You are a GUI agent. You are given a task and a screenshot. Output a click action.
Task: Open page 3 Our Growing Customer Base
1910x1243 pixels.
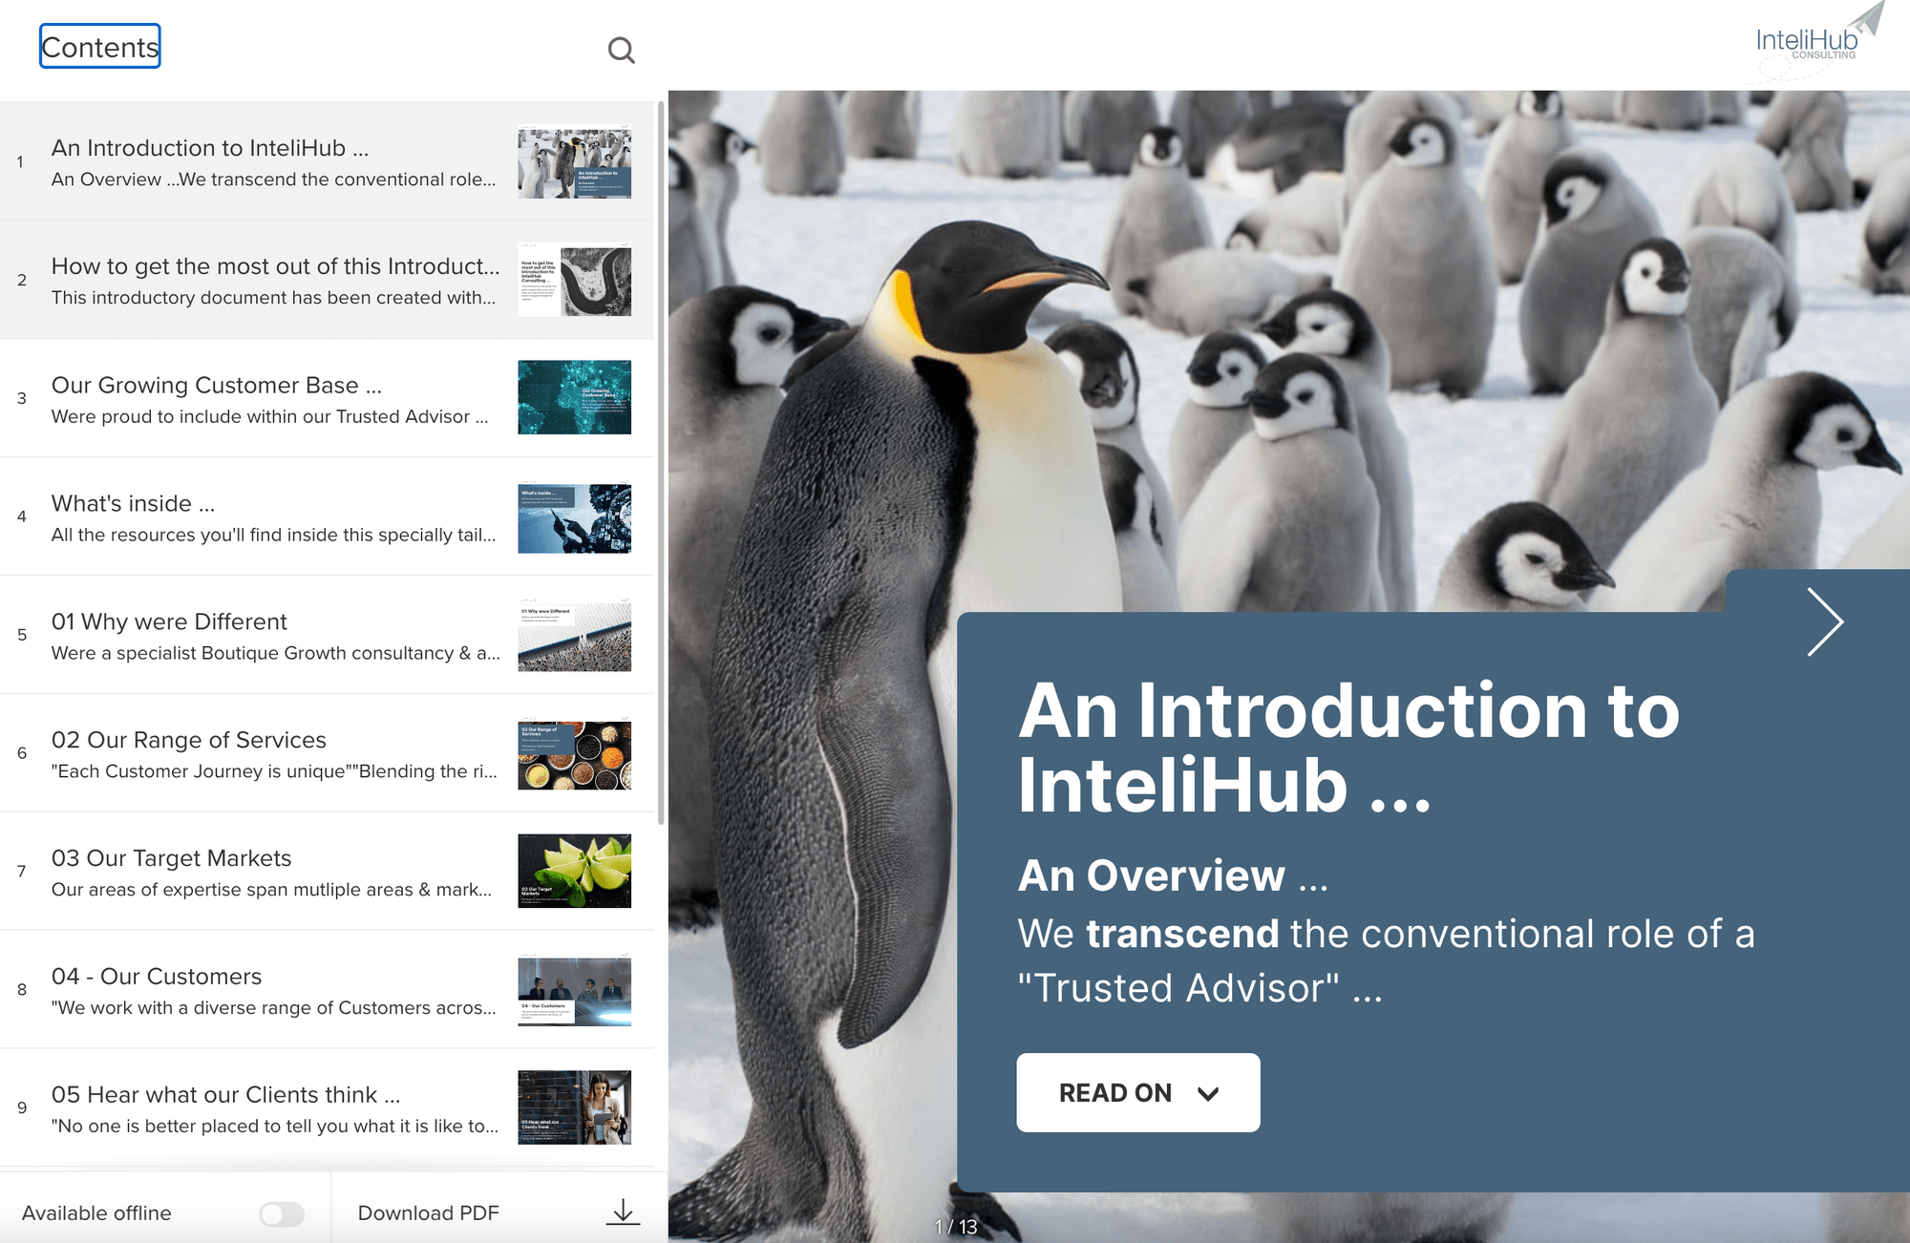pyautogui.click(x=327, y=399)
